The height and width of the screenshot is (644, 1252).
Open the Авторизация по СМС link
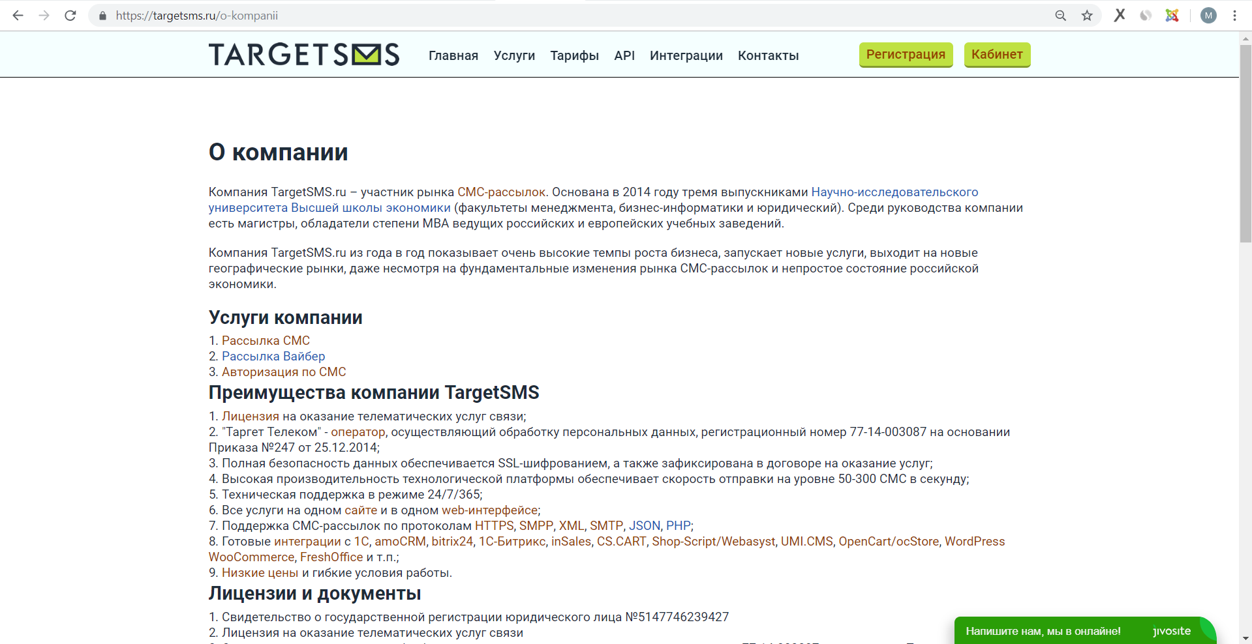(284, 372)
